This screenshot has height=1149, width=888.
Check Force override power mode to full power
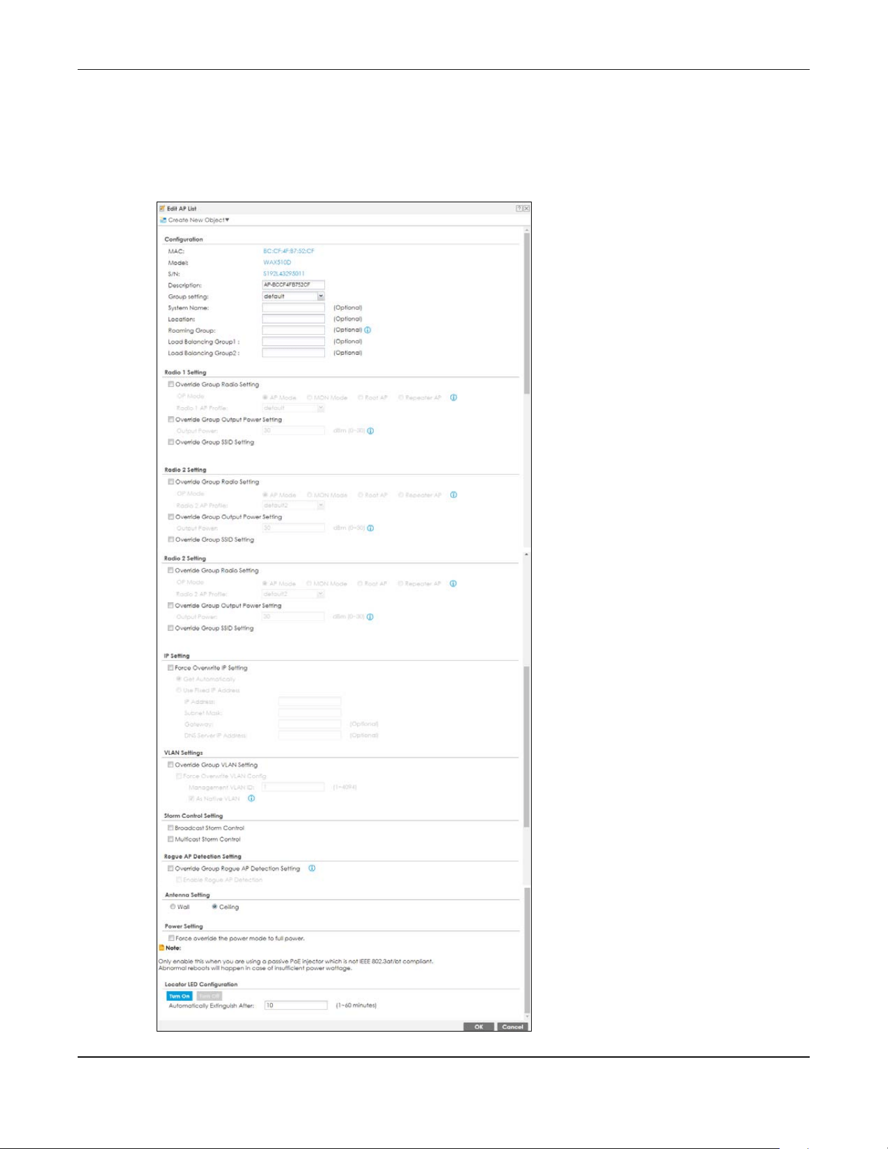click(172, 938)
